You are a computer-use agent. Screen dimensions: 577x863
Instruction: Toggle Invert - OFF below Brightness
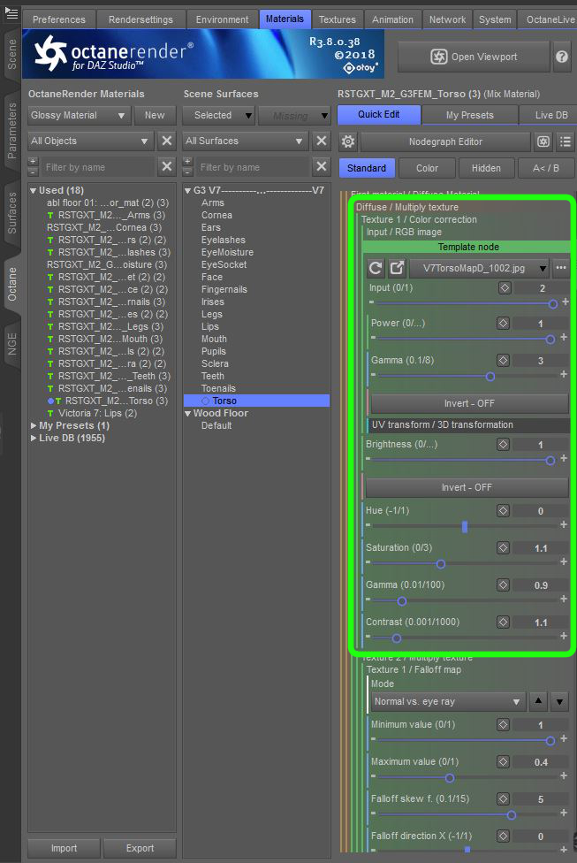coord(467,487)
